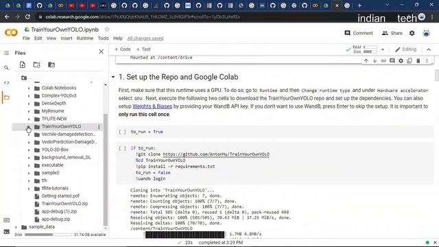439x247 pixels.
Task: Expand the TFLITE-NEW folder
Action: (x=29, y=119)
